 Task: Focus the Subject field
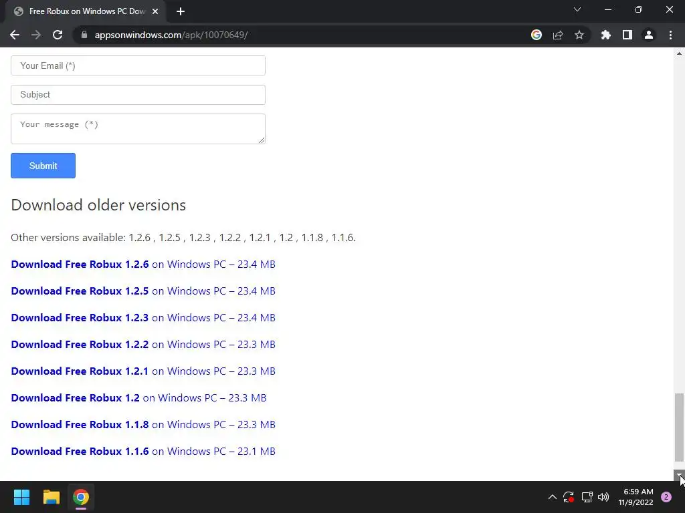point(138,95)
